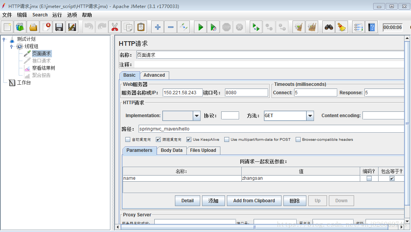Screen dimensions: 411x232
Task: Select 工作台 in the tree
Action: [x=24, y=83]
